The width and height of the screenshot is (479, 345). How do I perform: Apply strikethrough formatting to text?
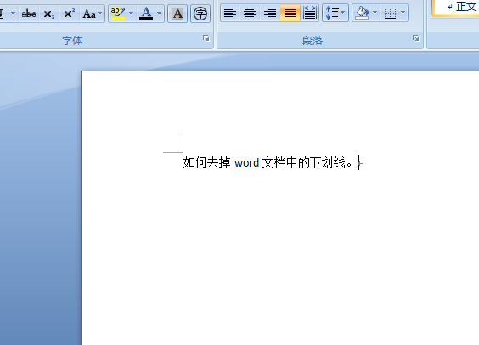point(29,14)
